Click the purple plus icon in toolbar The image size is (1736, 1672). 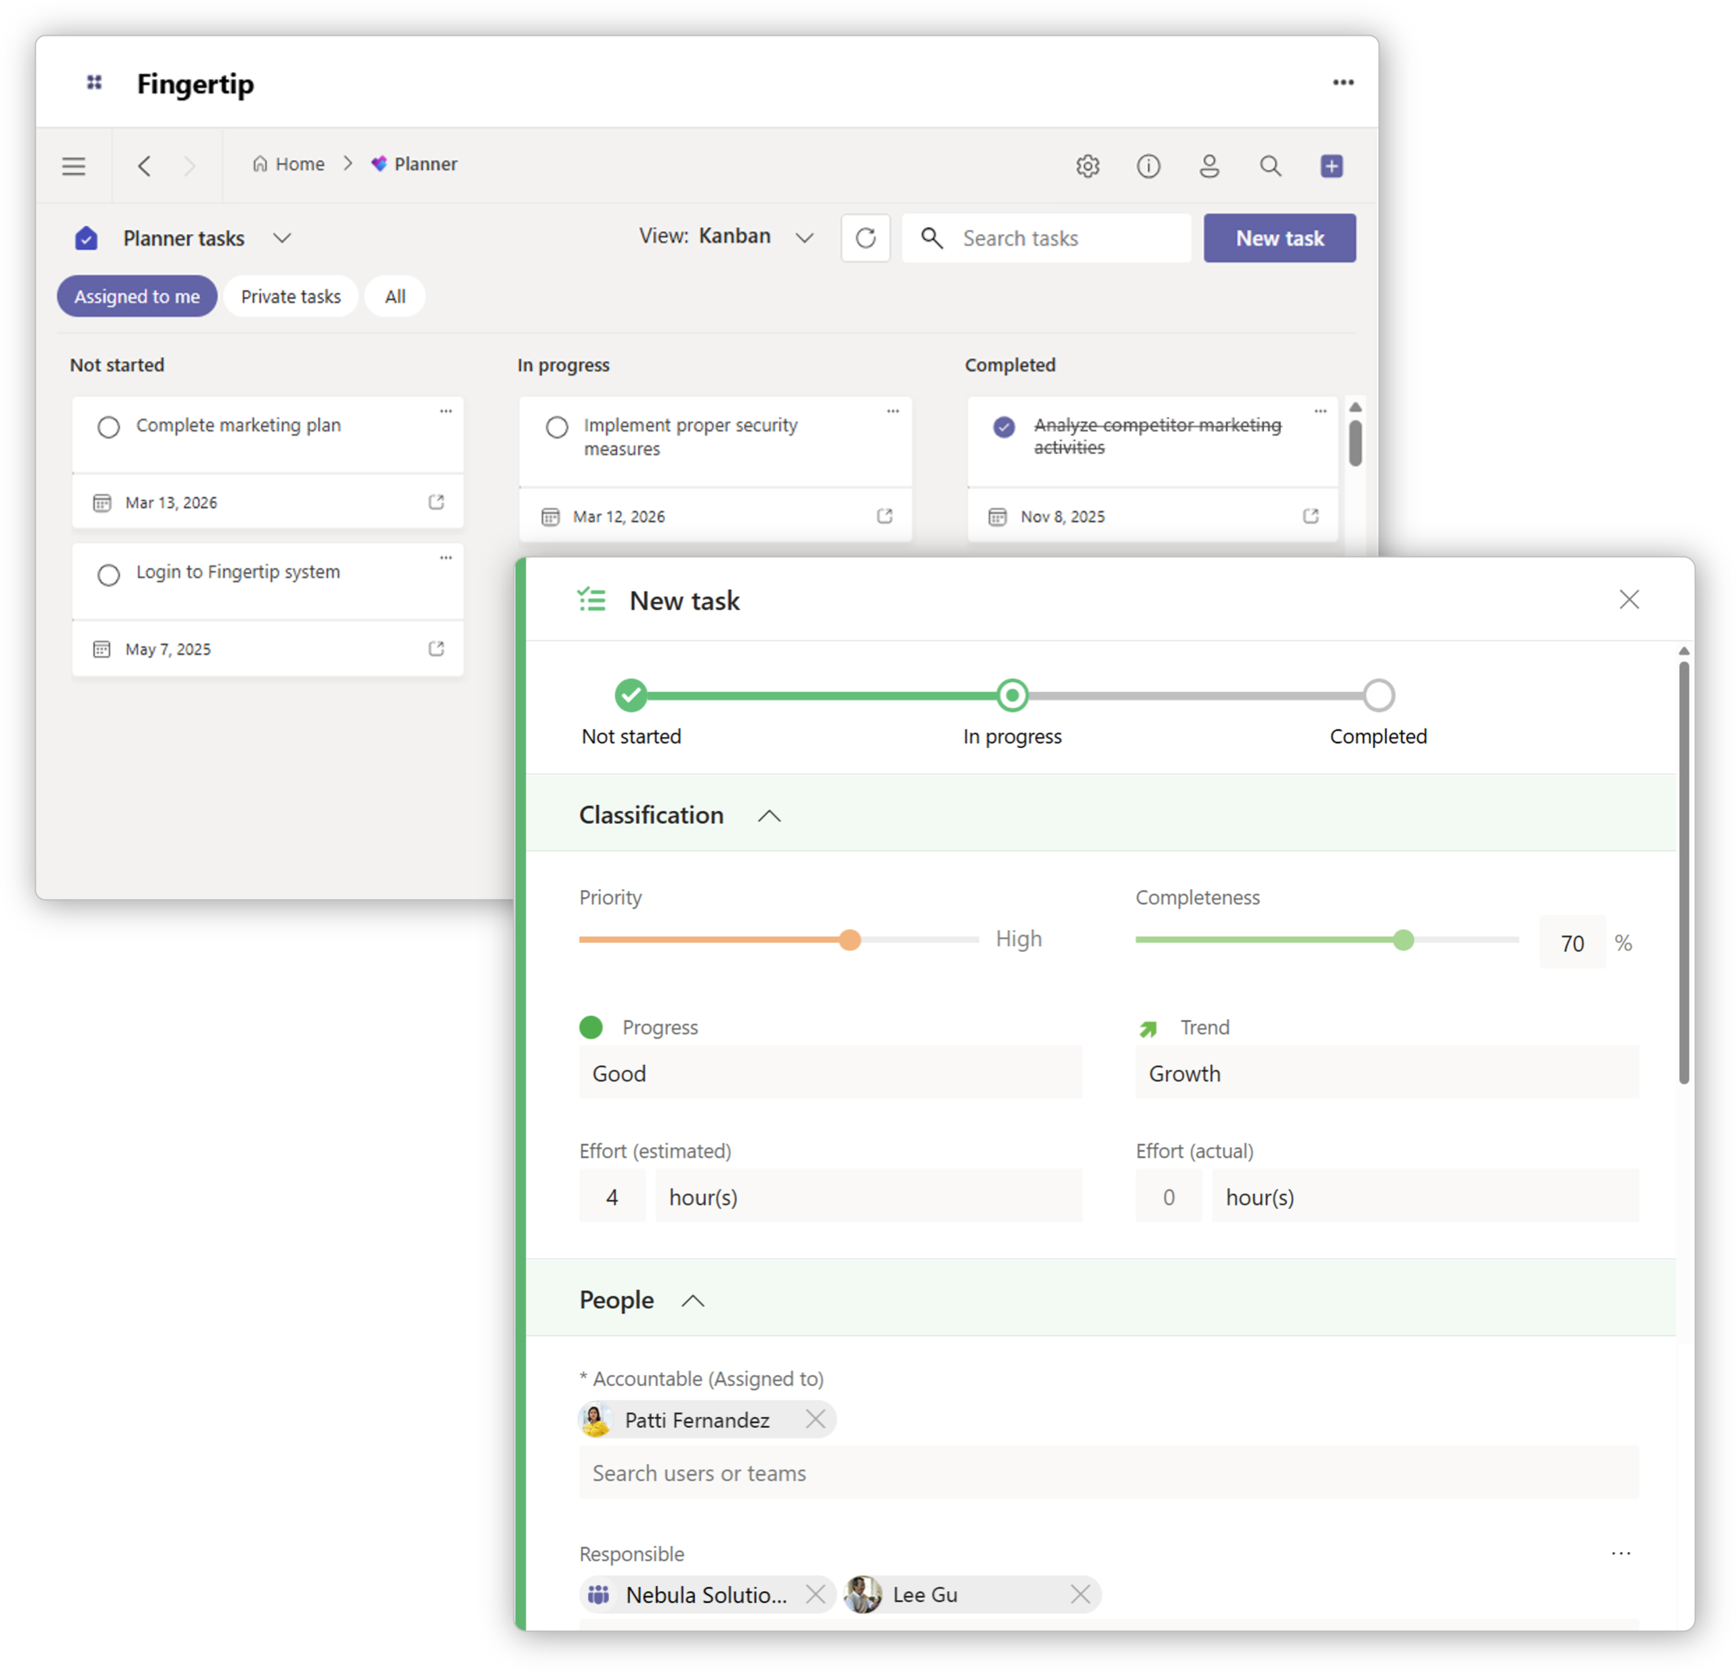[x=1331, y=165]
